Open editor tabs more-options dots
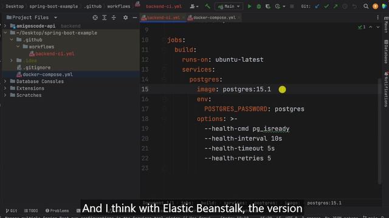 [x=377, y=18]
